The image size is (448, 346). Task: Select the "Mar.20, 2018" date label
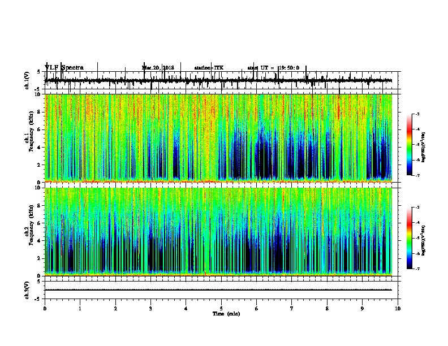click(x=158, y=68)
